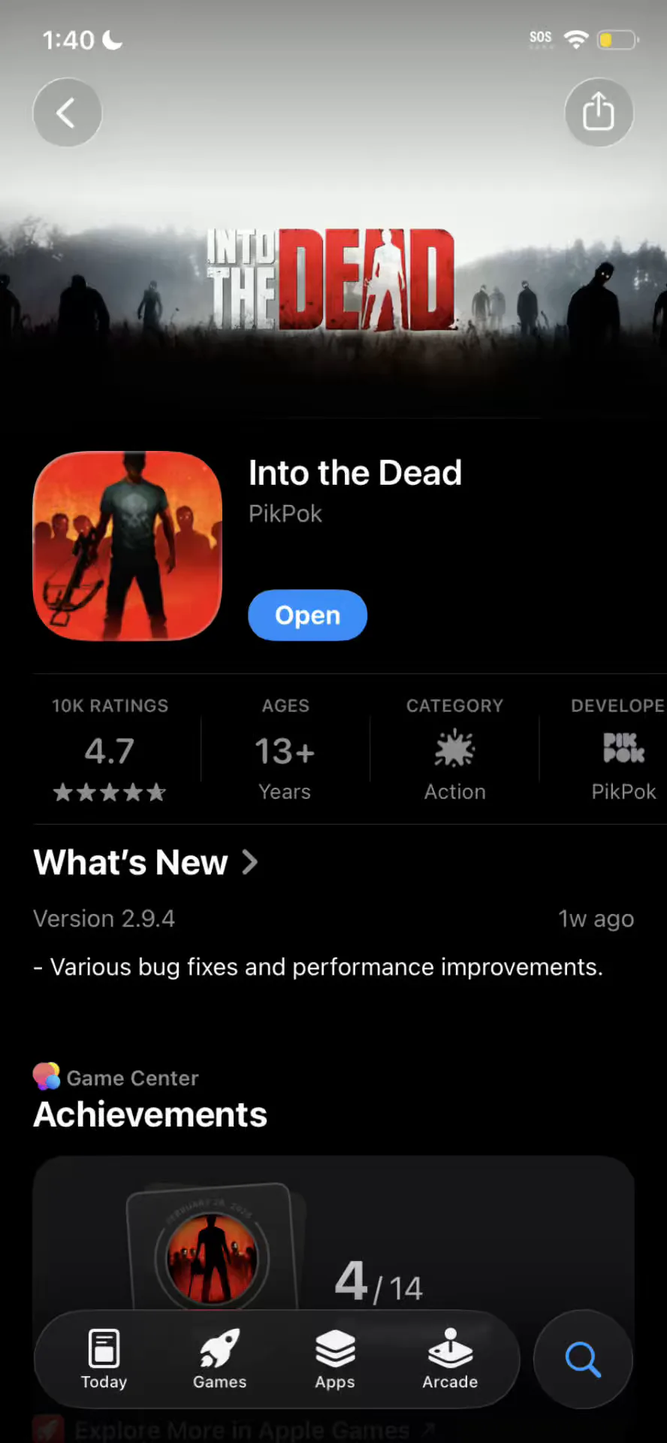Tap the Into the Dead banner artwork
The width and height of the screenshot is (667, 1443).
point(331,280)
